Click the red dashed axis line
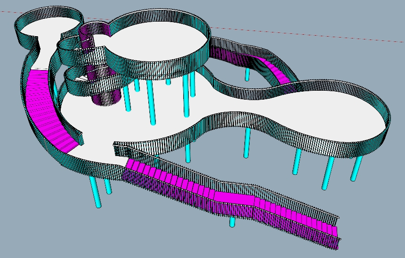 (306, 33)
